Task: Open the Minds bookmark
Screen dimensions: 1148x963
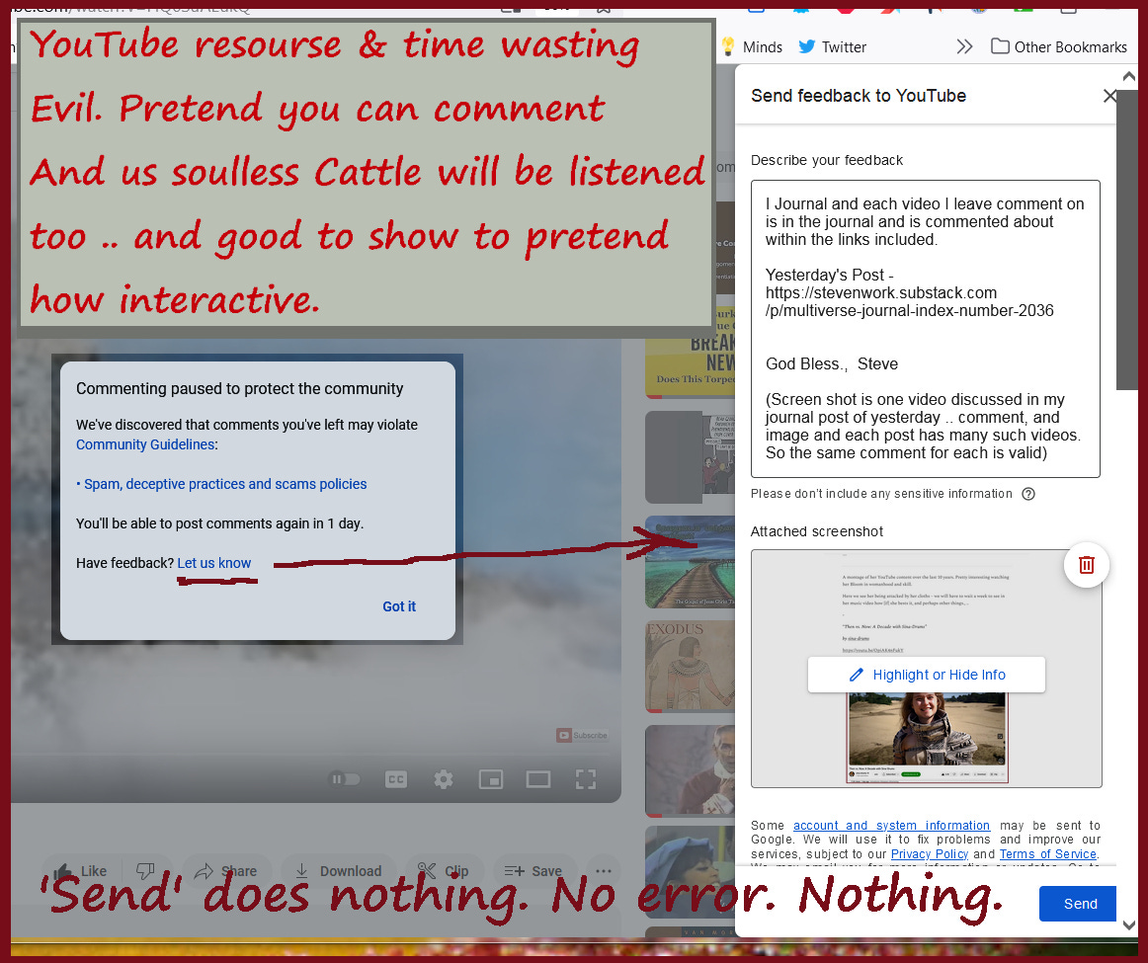Action: [x=752, y=46]
